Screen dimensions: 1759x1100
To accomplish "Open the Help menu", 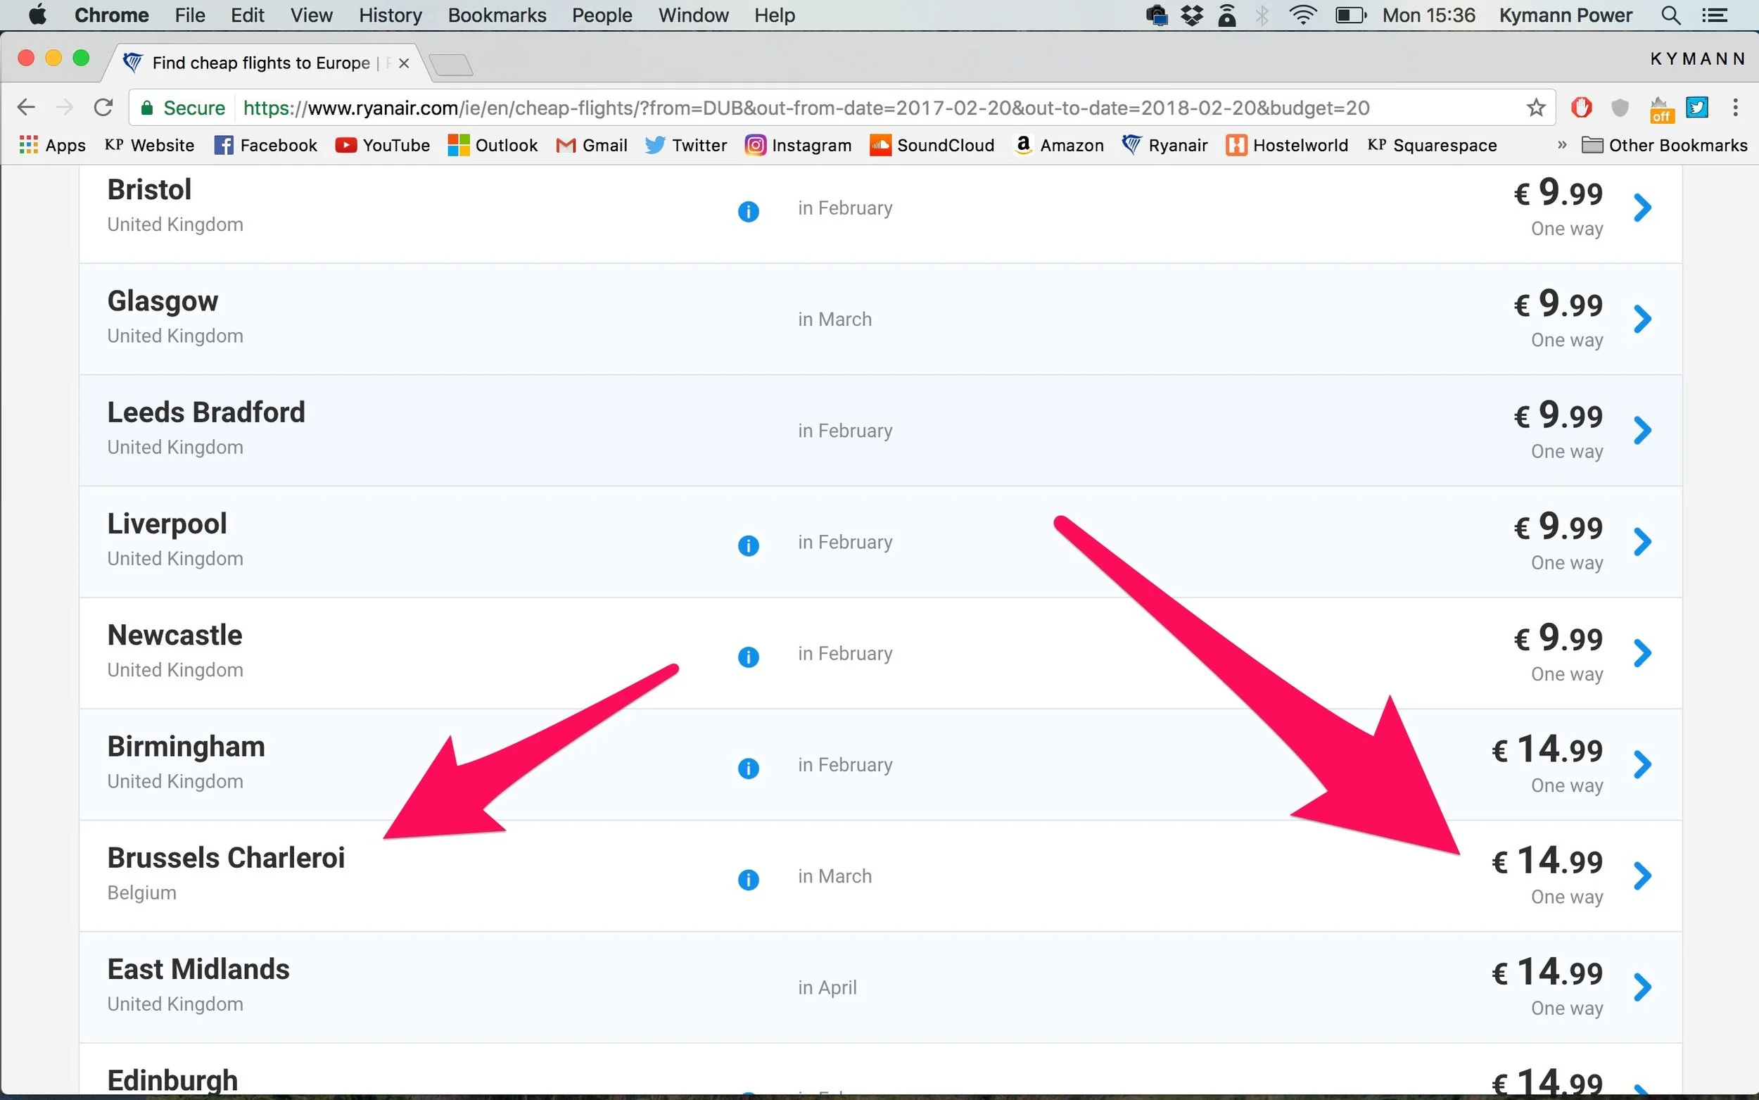I will (775, 15).
